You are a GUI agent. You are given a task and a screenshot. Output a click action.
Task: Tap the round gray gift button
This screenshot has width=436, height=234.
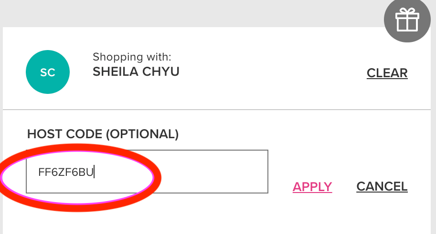407,20
